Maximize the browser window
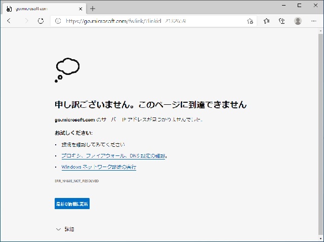Viewport: 324px width, 242px height. pyautogui.click(x=299, y=6)
